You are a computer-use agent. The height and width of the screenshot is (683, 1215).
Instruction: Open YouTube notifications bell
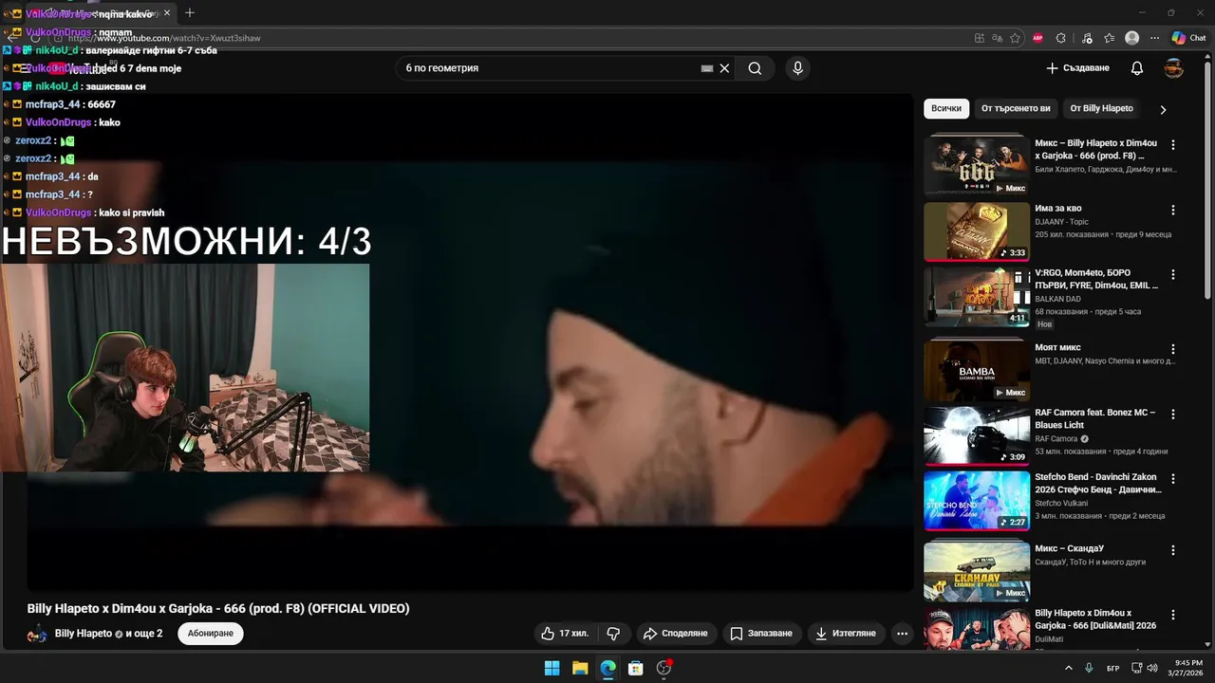[x=1137, y=68]
